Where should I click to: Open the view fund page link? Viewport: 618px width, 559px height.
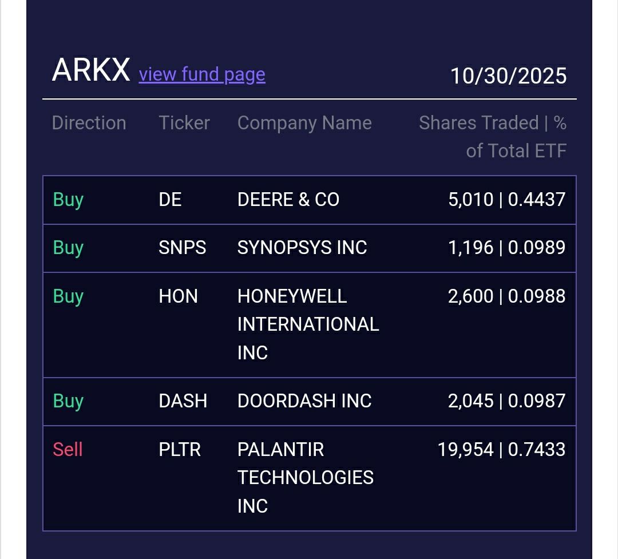click(202, 74)
